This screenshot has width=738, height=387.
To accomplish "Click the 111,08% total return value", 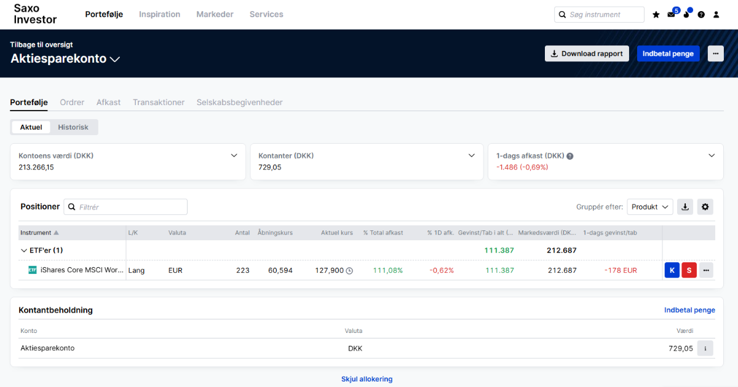I will click(x=387, y=270).
